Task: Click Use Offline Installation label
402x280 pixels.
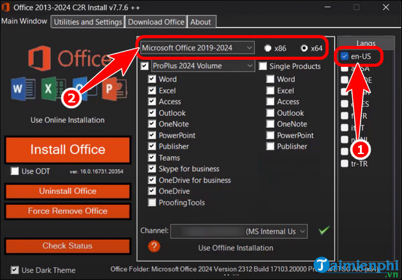Action: tap(235, 248)
